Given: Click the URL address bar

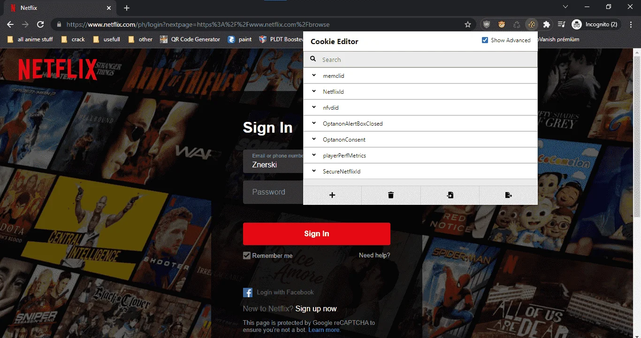Looking at the screenshot, I should (263, 24).
